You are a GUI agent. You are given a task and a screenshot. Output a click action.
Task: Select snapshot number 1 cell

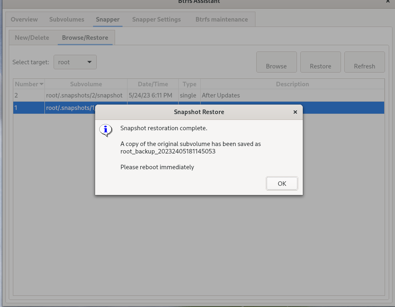tap(29, 108)
